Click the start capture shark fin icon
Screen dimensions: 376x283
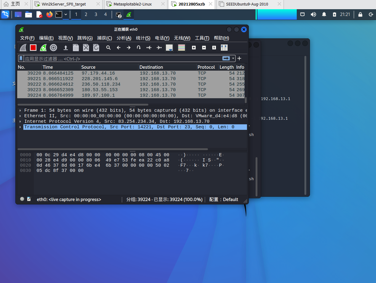(23, 48)
